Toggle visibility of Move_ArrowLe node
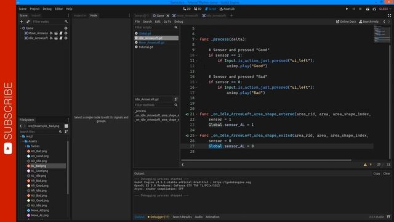Viewport: 394px width, 222px height. [66, 33]
